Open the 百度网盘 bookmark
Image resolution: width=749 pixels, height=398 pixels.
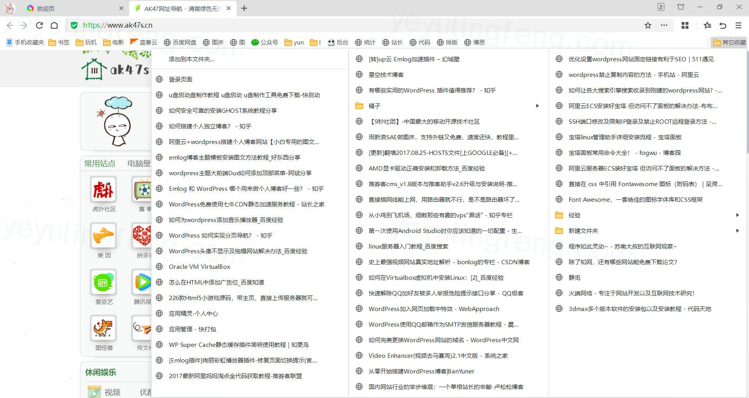(x=180, y=42)
